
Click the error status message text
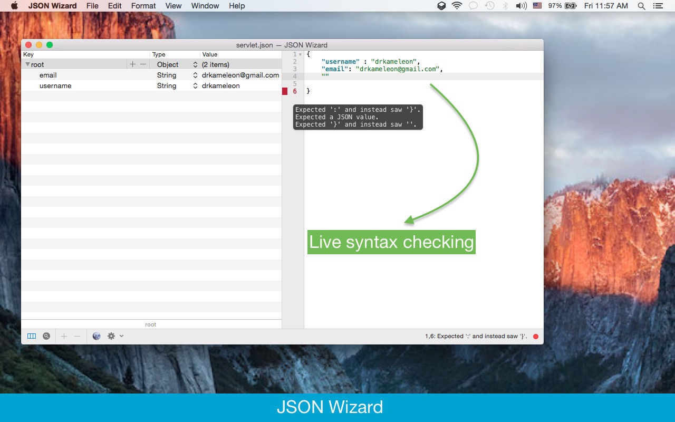click(476, 336)
